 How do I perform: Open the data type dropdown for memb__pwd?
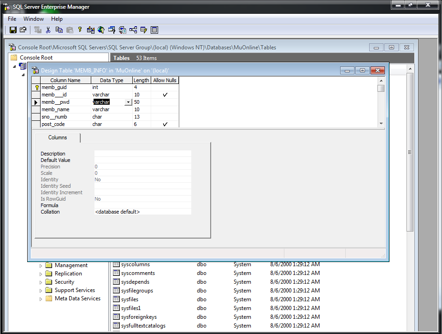point(128,102)
